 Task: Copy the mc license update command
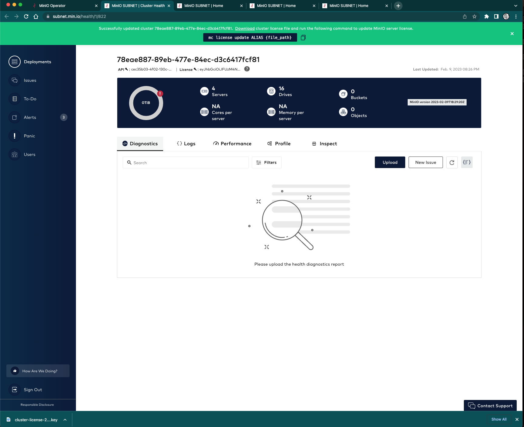click(303, 38)
